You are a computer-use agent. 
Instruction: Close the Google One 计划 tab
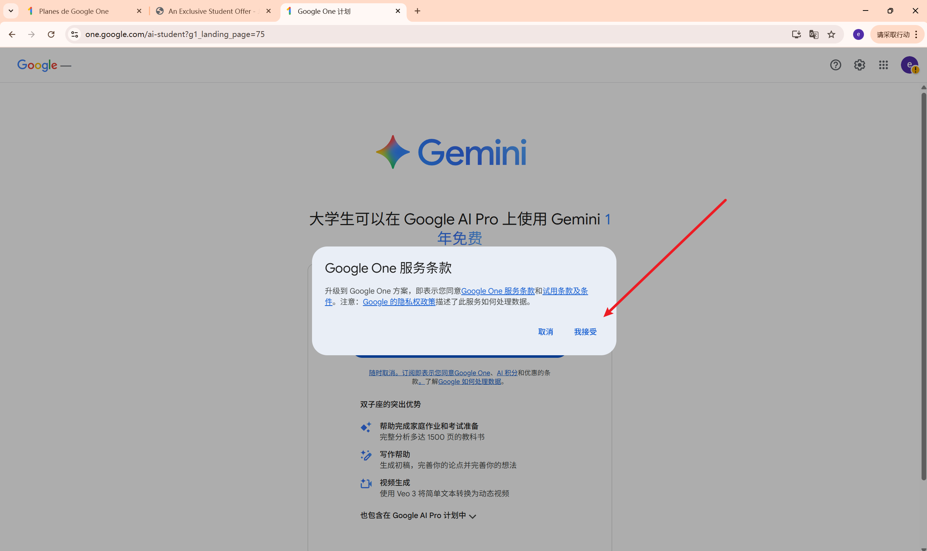tap(398, 11)
